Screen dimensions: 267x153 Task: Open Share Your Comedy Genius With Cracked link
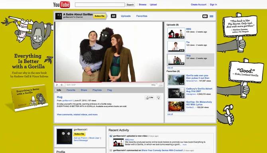162,150
